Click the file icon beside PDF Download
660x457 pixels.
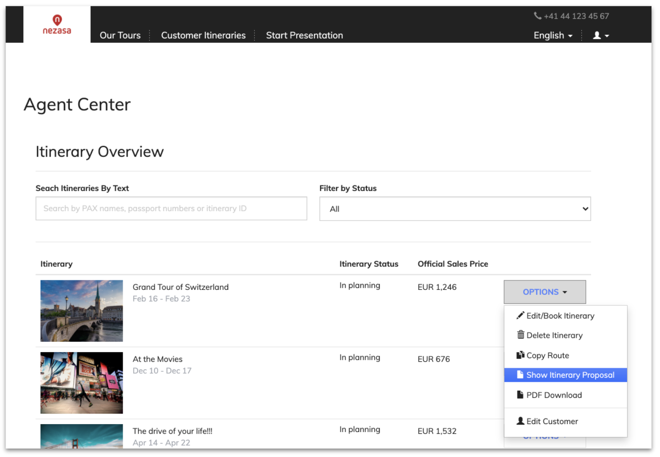[x=520, y=395]
